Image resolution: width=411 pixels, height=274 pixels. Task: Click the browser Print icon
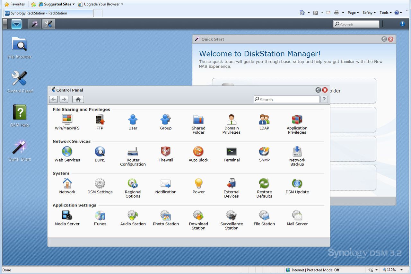click(337, 13)
